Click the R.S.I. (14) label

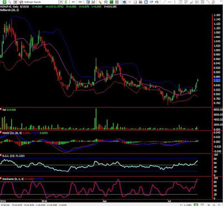8,156
